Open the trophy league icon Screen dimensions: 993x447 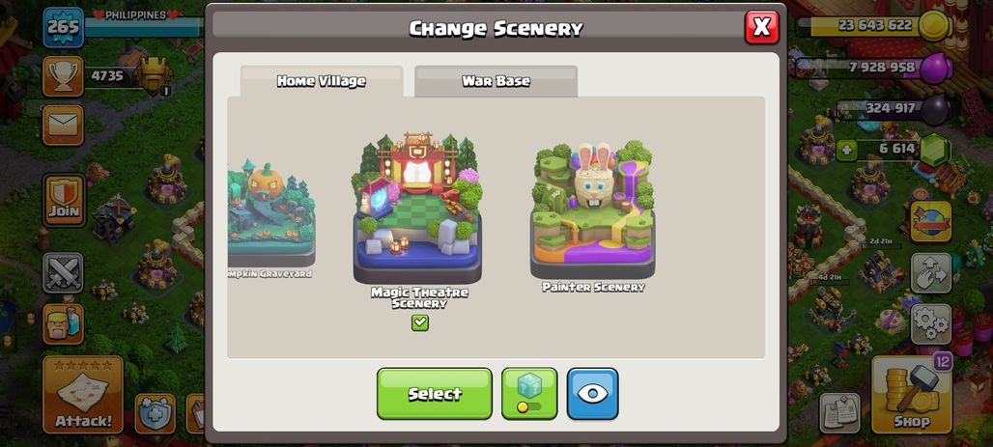click(x=63, y=76)
